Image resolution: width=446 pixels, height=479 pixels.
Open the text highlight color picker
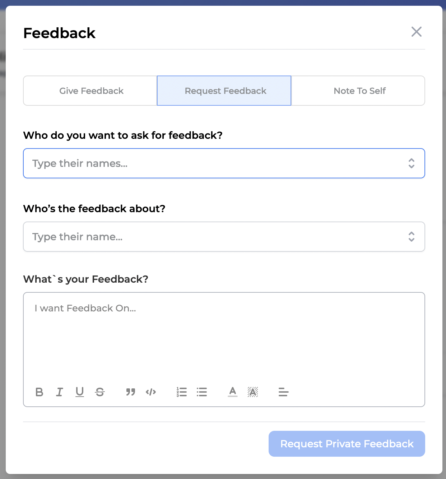pos(253,392)
